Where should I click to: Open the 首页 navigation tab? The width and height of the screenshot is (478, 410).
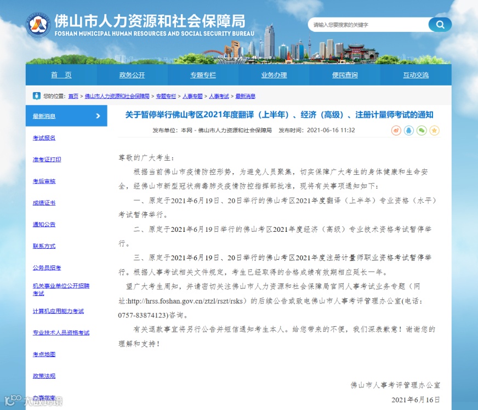[x=61, y=75]
